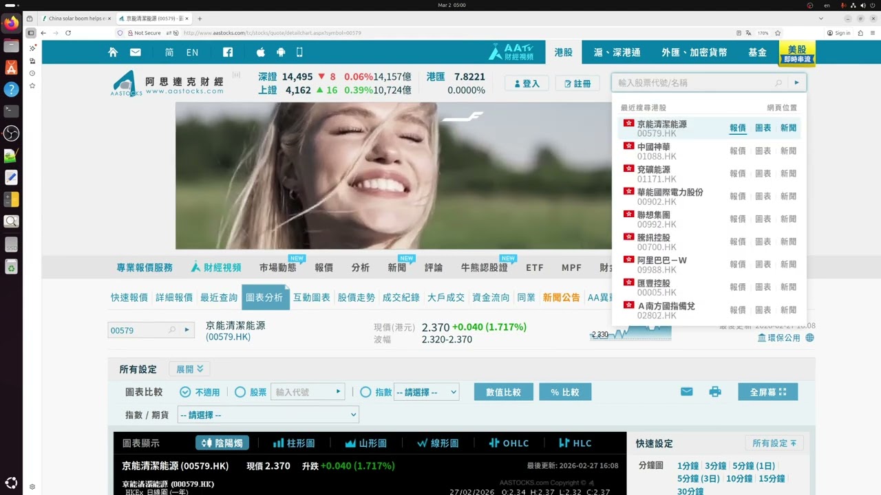Click the 全屏幕 fullscreen button
881x495 pixels.
[x=768, y=392]
